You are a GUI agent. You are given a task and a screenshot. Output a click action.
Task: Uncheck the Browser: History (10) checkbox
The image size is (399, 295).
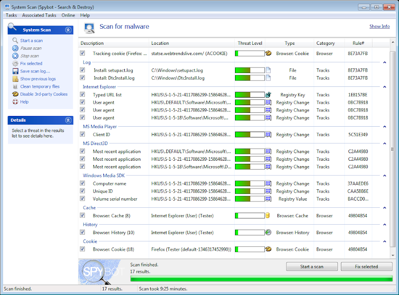[82, 232]
